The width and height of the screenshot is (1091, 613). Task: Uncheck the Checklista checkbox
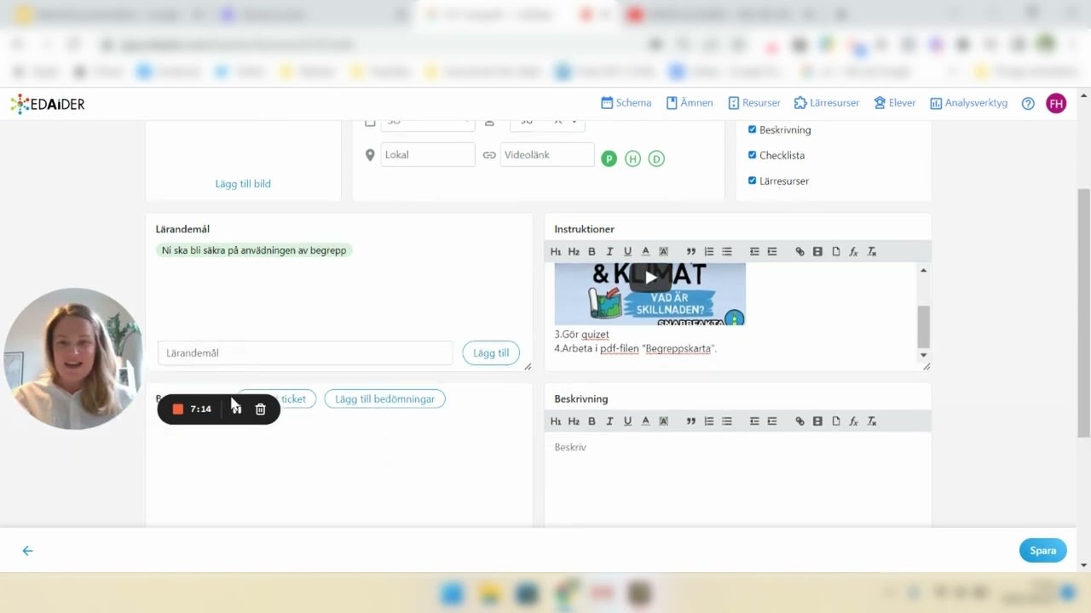tap(752, 155)
